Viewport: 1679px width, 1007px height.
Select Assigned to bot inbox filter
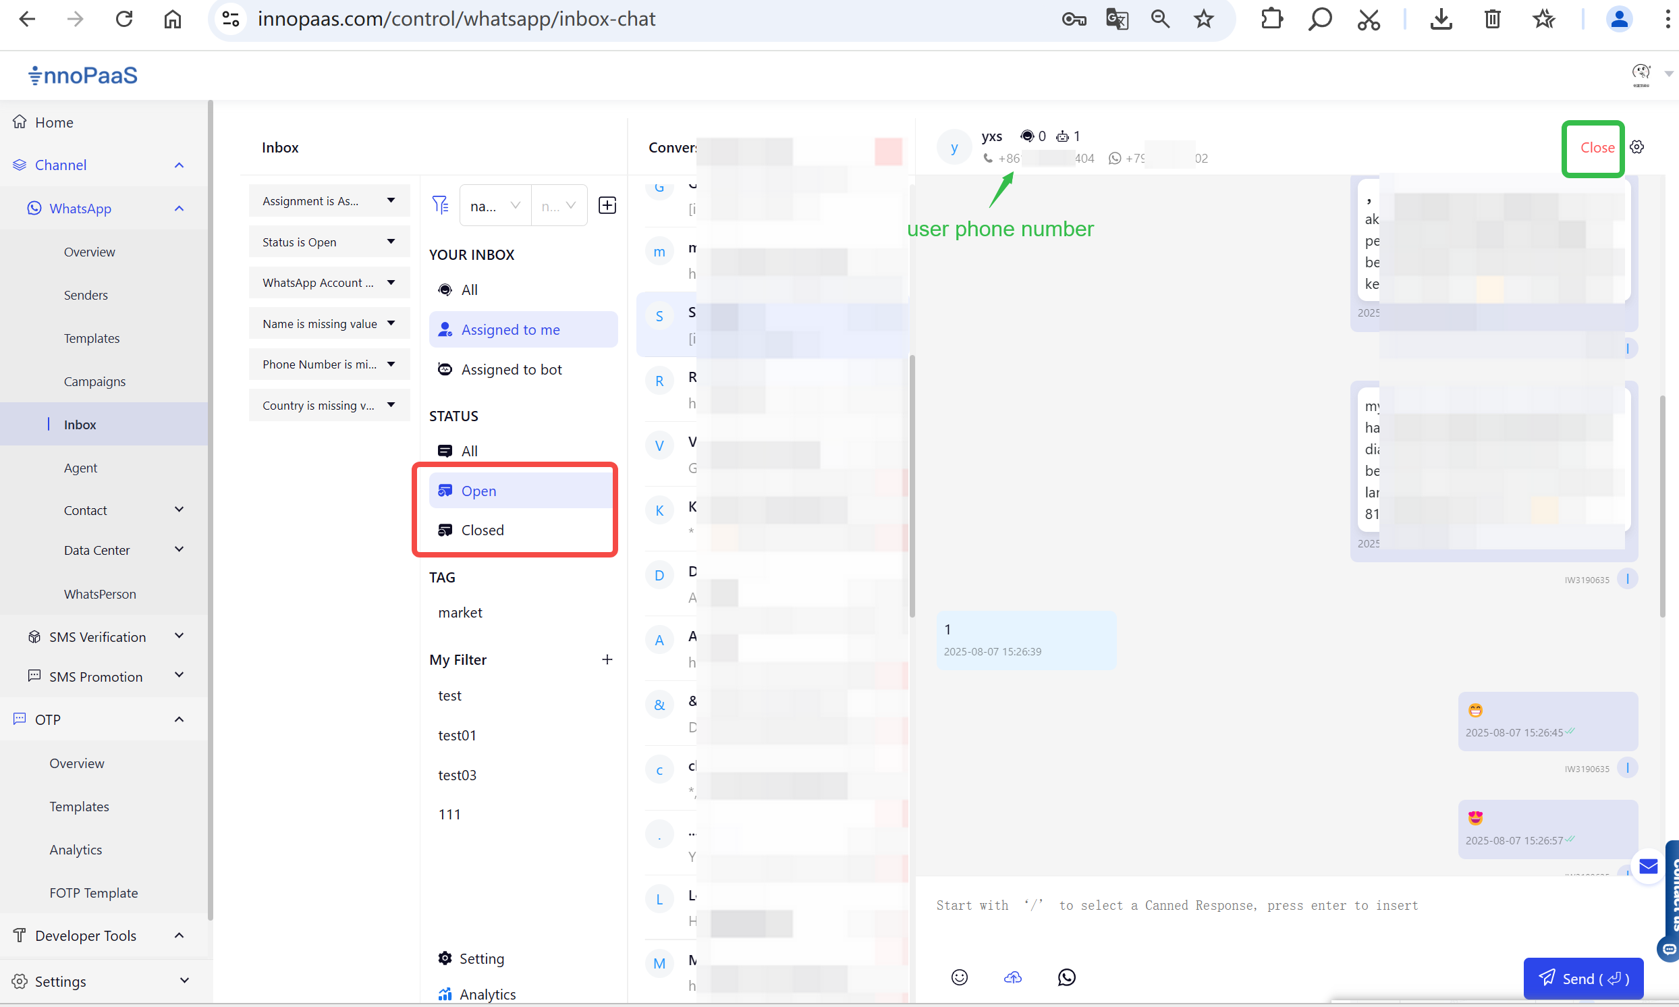click(512, 369)
